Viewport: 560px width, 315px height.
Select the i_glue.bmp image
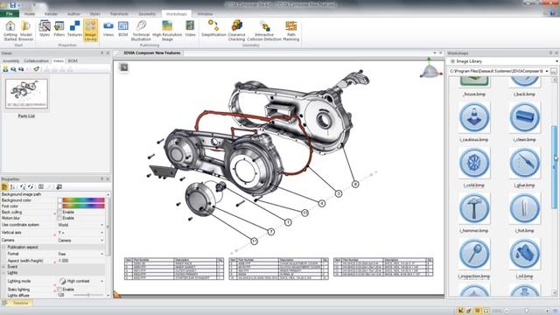pyautogui.click(x=524, y=163)
